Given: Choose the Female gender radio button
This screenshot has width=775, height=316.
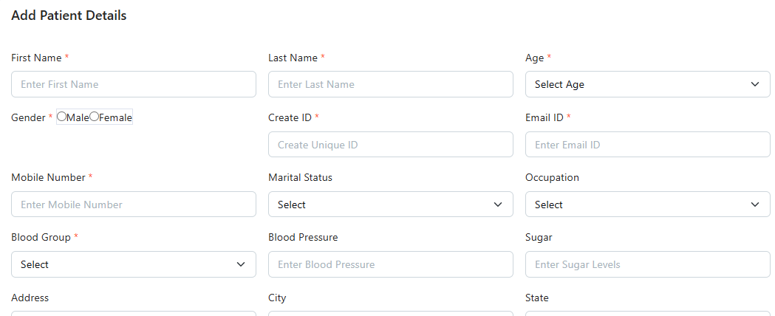Looking at the screenshot, I should coord(95,117).
